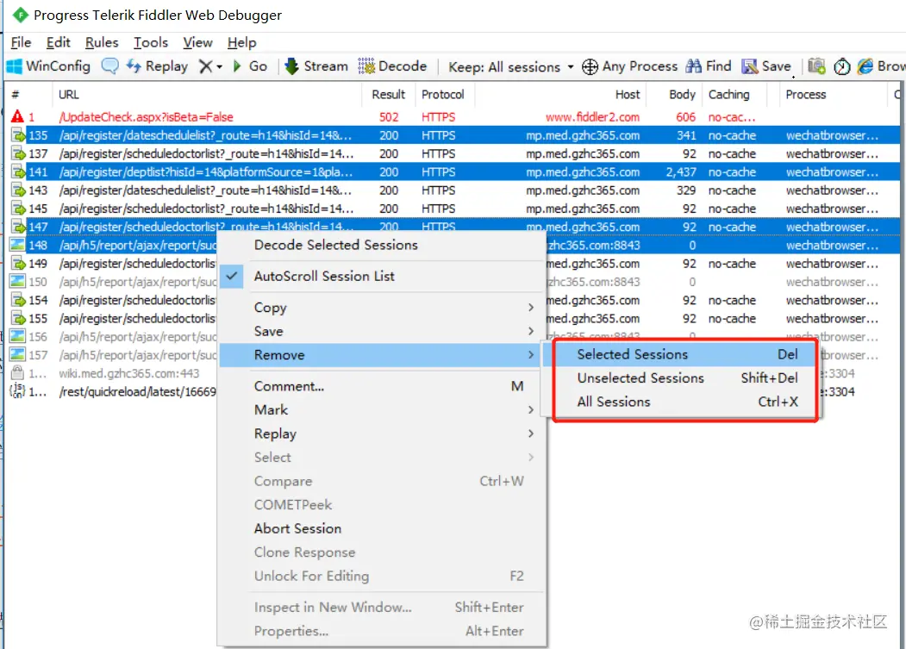Click session 155 row icon
The image size is (906, 649).
(18, 318)
